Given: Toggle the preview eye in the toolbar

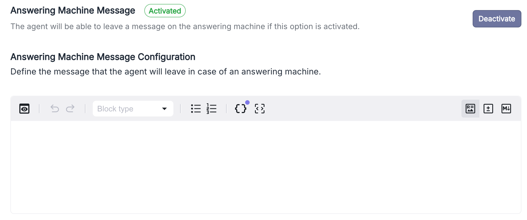Looking at the screenshot, I should [x=24, y=109].
